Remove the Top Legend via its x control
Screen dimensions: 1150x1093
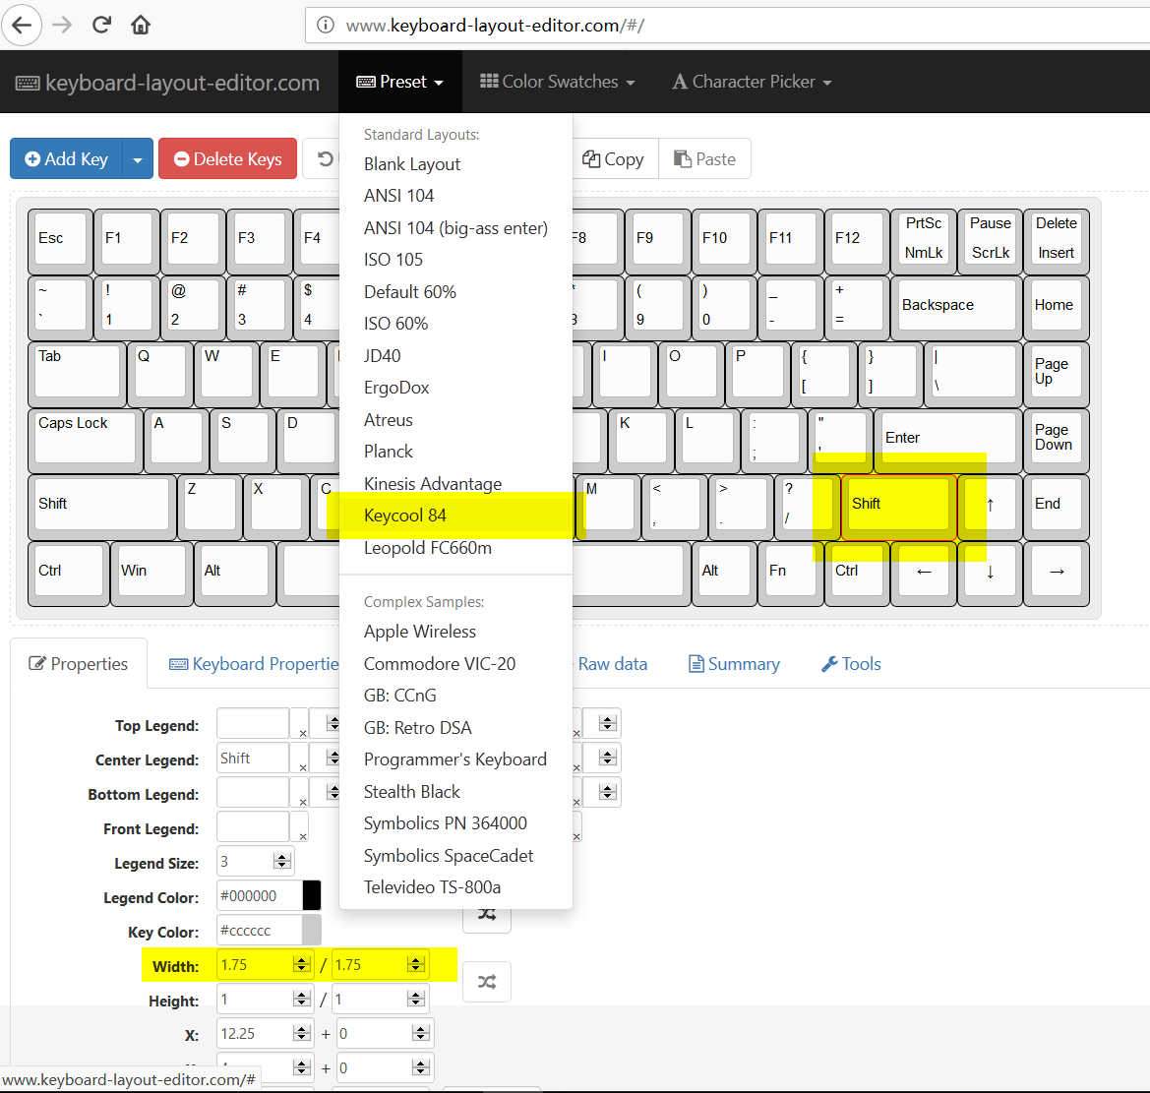301,734
